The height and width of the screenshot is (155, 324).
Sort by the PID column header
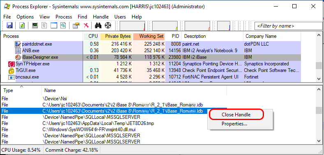[174, 36]
